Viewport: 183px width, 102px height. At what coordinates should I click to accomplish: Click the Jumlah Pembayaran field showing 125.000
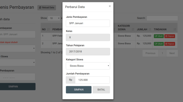tap(92, 80)
